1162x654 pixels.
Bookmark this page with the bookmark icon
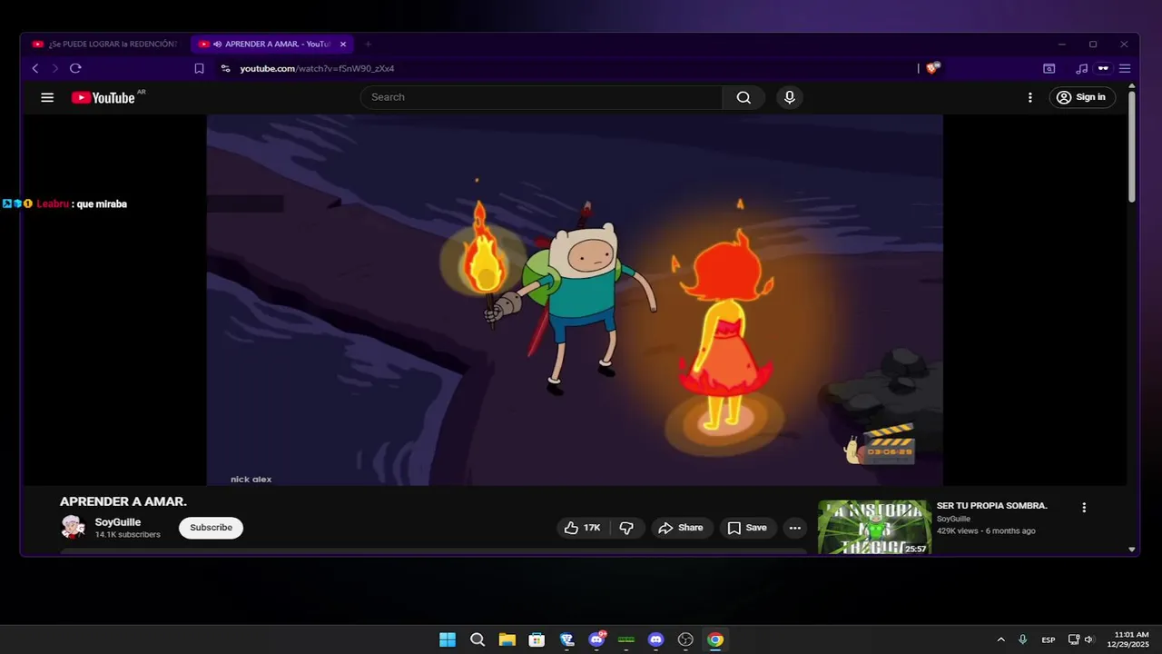pyautogui.click(x=199, y=68)
